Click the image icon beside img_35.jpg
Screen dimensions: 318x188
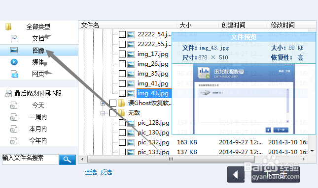click(131, 74)
